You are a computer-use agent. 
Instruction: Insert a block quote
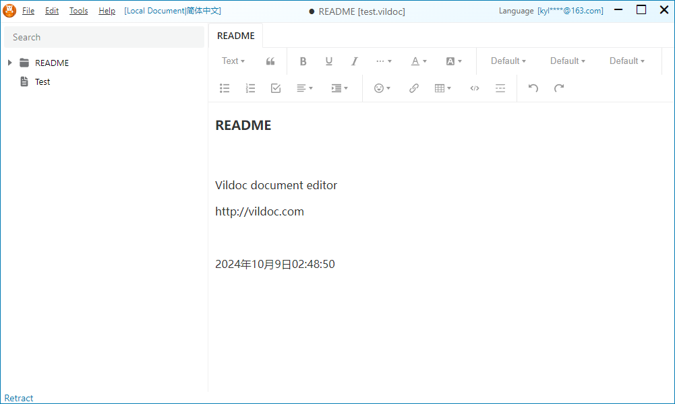tap(270, 61)
